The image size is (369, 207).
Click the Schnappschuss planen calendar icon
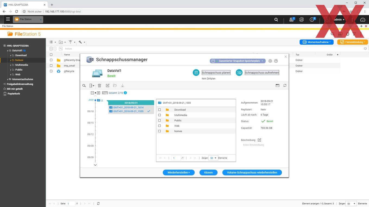(196, 73)
